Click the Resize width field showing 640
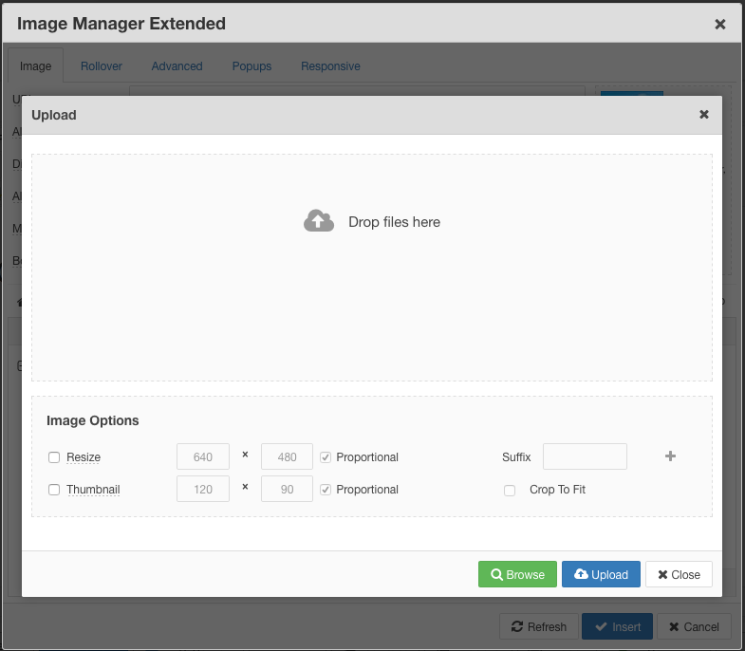The height and width of the screenshot is (651, 745). coord(203,456)
